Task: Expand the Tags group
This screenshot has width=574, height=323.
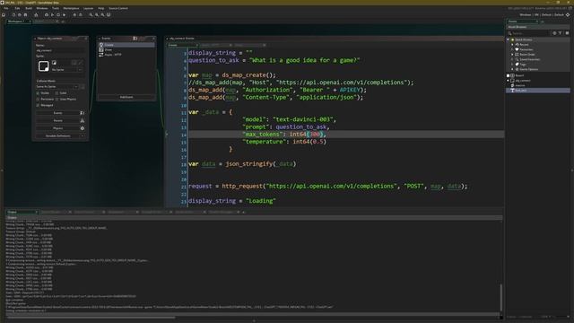Action: click(x=512, y=64)
